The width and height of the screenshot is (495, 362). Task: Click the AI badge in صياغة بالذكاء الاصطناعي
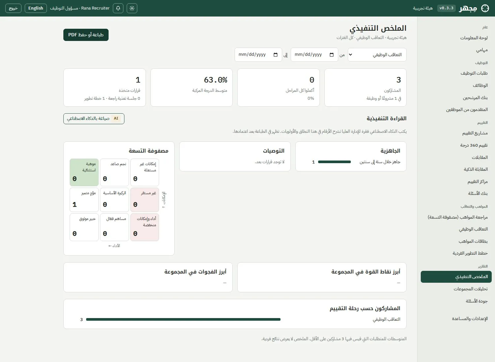pos(116,119)
